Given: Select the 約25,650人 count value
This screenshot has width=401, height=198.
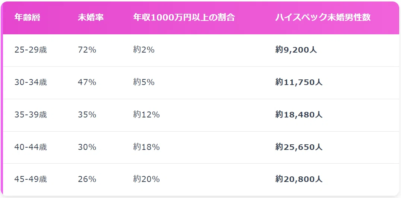Looking at the screenshot, I should coord(299,147).
